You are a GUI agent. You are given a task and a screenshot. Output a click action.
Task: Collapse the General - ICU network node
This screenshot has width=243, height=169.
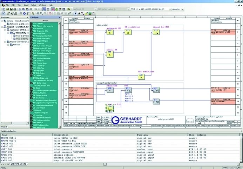[2, 21]
